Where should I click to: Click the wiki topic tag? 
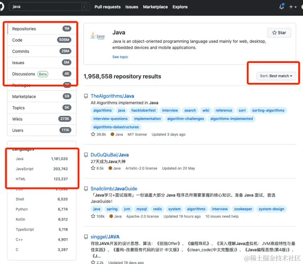pyautogui.click(x=206, y=111)
